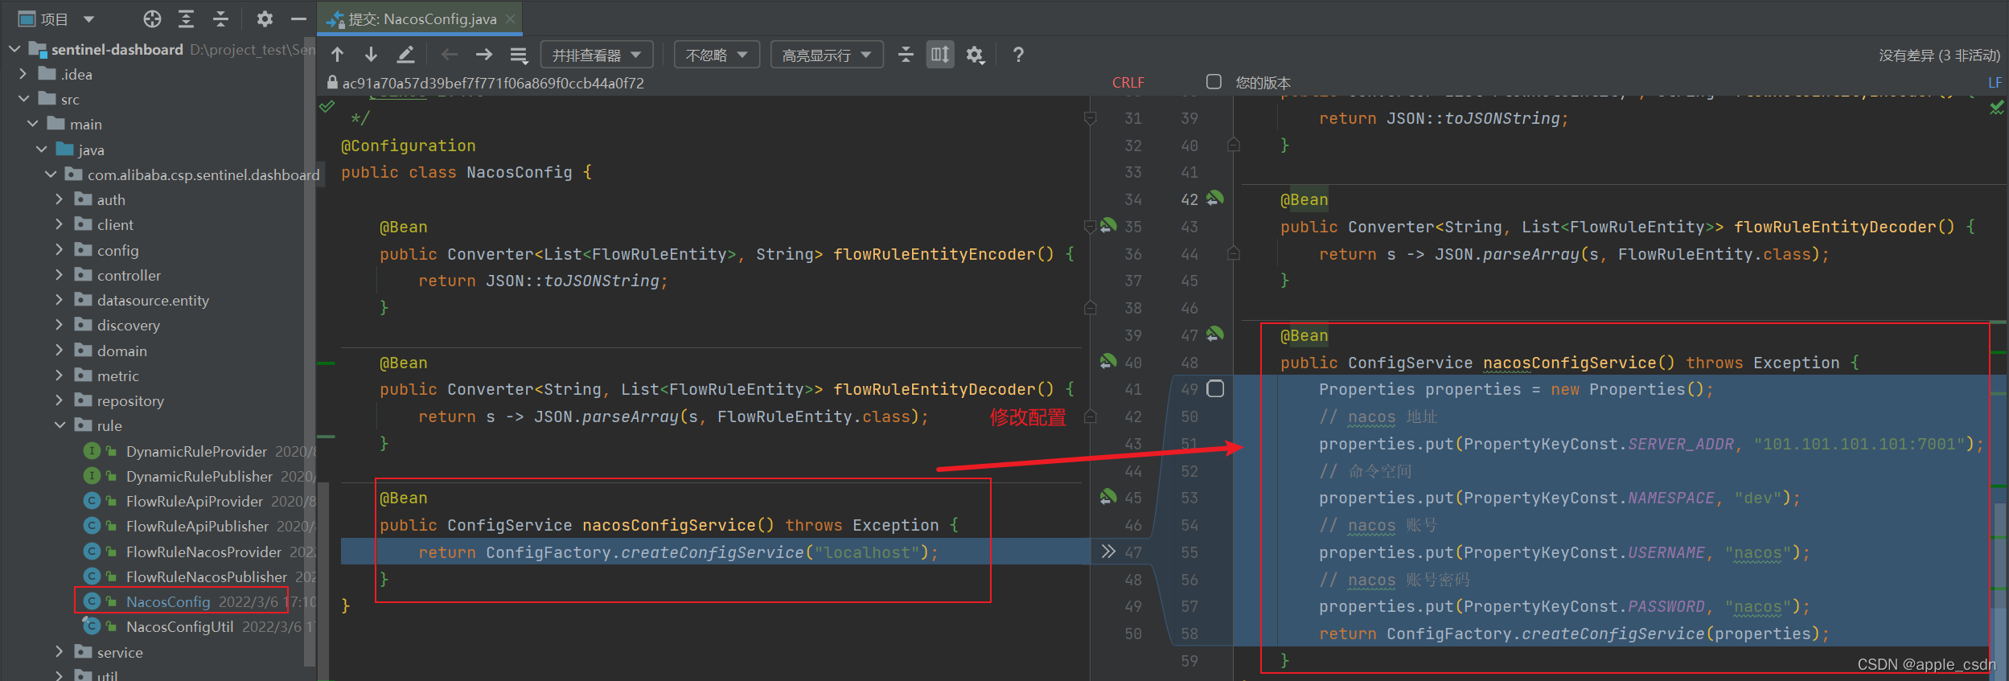Screen dimensions: 2009x681
Task: Collapse the src folder
Action: pos(23,99)
